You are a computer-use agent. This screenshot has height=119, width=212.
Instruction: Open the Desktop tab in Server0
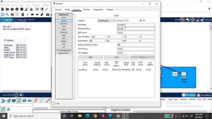point(86,10)
